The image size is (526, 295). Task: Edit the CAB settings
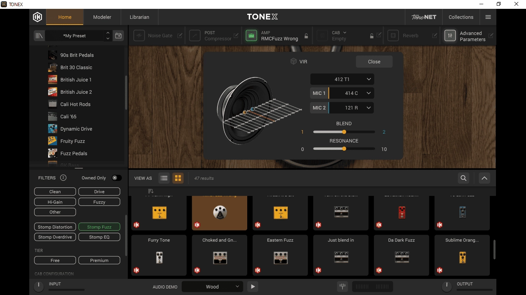(379, 35)
